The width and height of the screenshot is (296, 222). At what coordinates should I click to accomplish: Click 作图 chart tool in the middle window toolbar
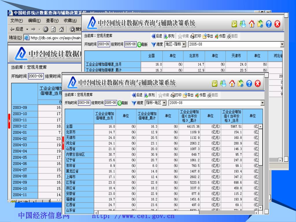[x=220, y=36]
